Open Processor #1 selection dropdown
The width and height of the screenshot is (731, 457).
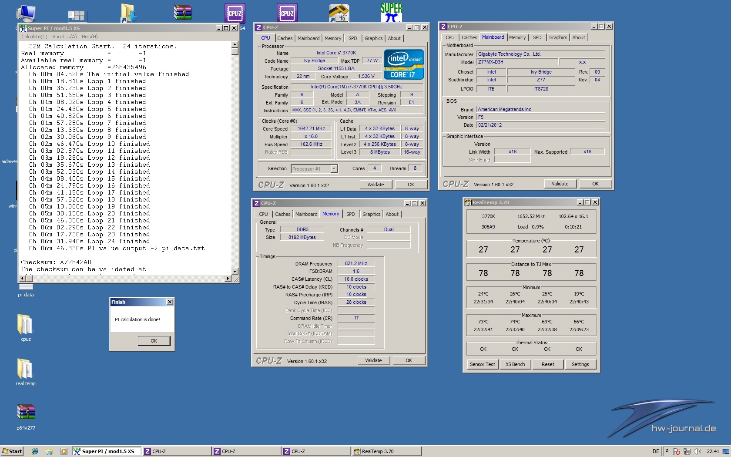click(x=334, y=169)
